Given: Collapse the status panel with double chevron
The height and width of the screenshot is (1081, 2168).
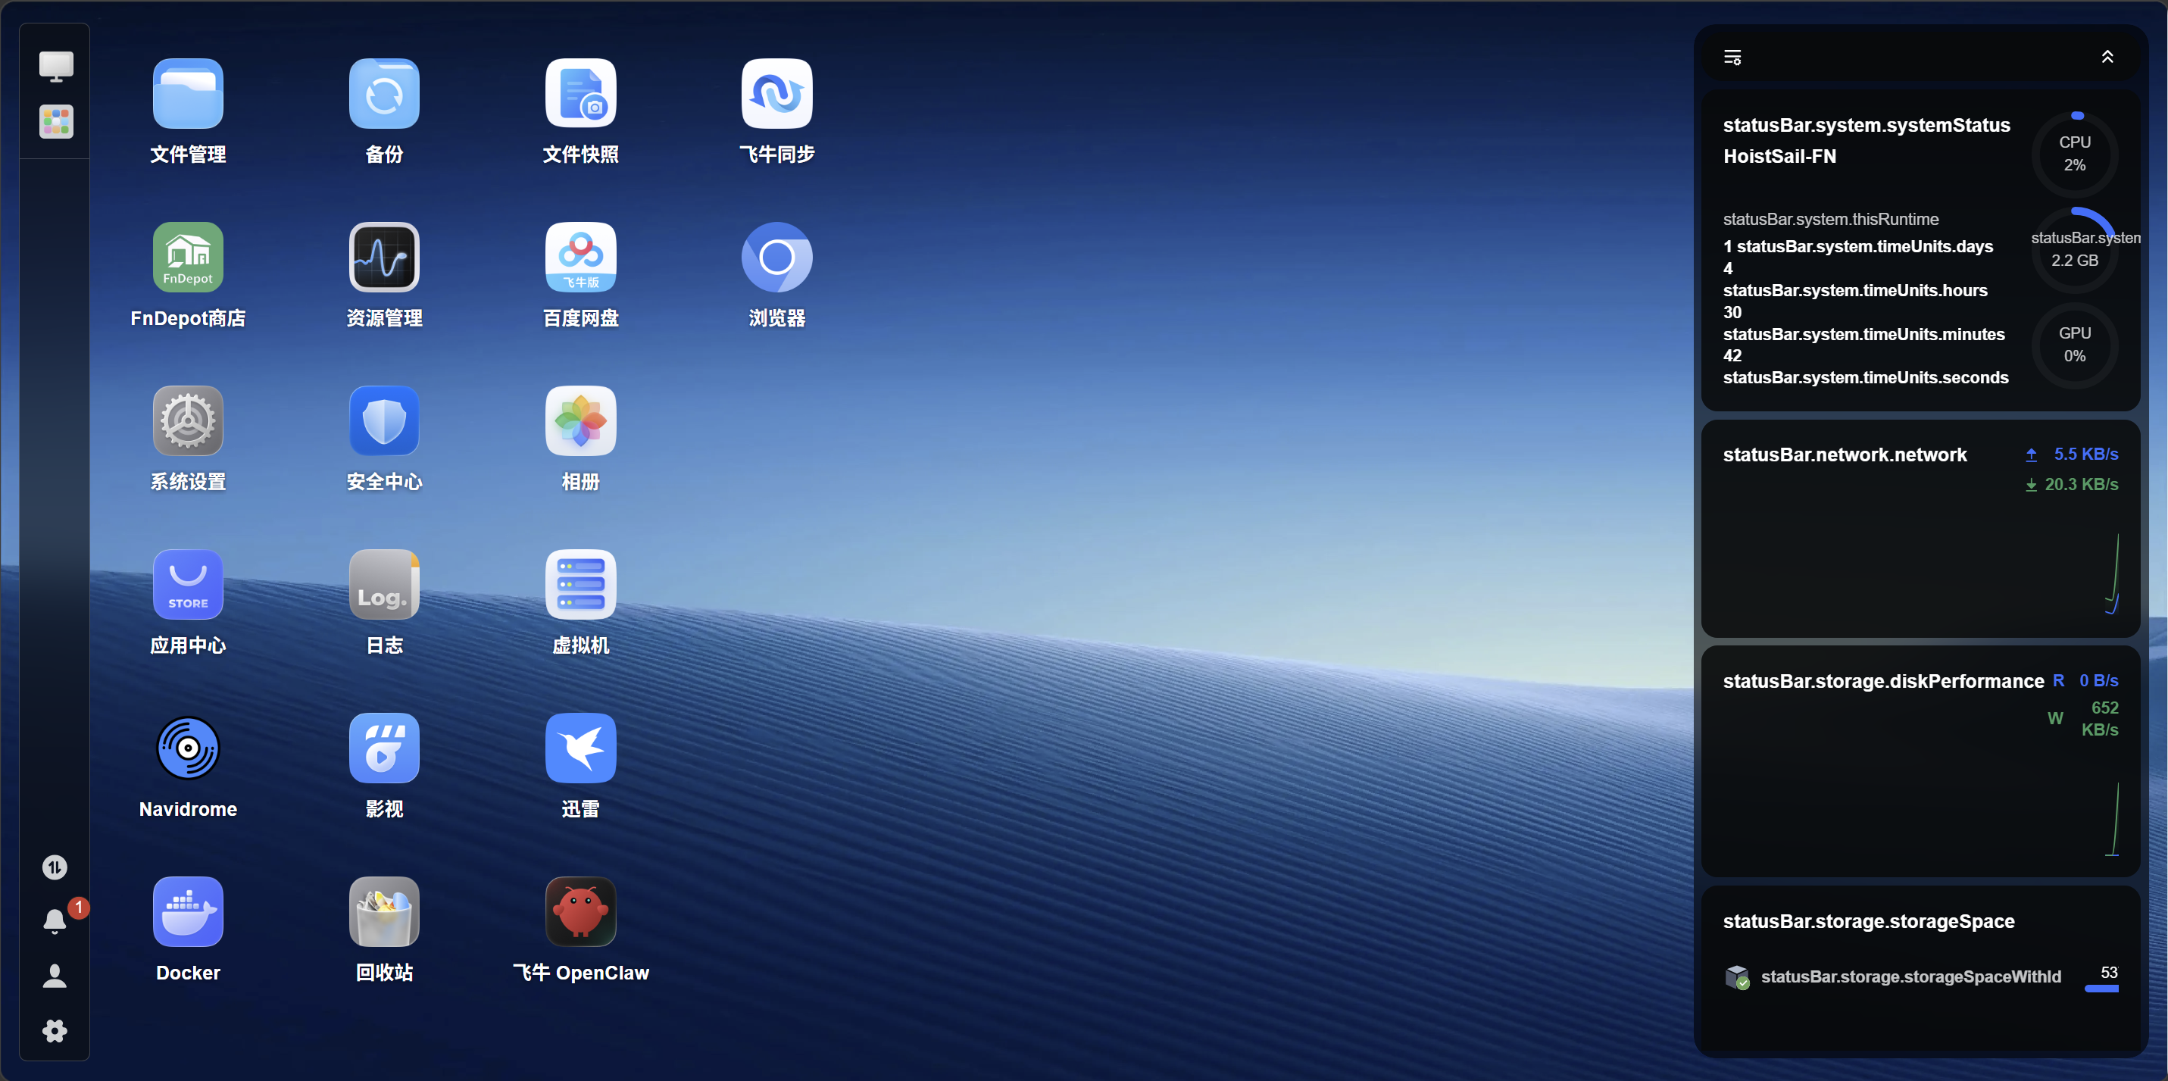Looking at the screenshot, I should click(x=2107, y=56).
